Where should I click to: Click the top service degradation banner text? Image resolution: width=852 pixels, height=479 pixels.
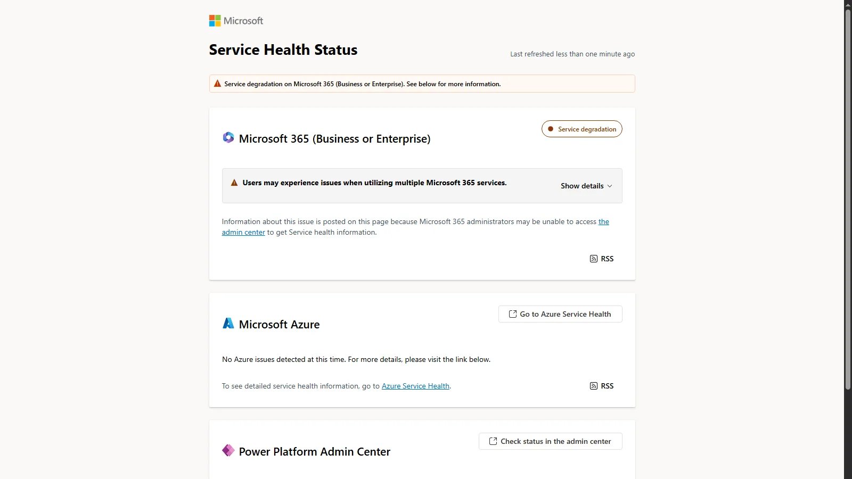tap(363, 84)
